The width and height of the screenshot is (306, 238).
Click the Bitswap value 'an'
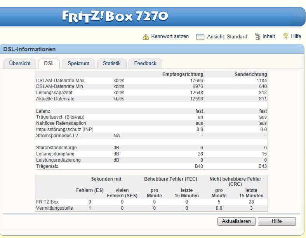click(200, 117)
